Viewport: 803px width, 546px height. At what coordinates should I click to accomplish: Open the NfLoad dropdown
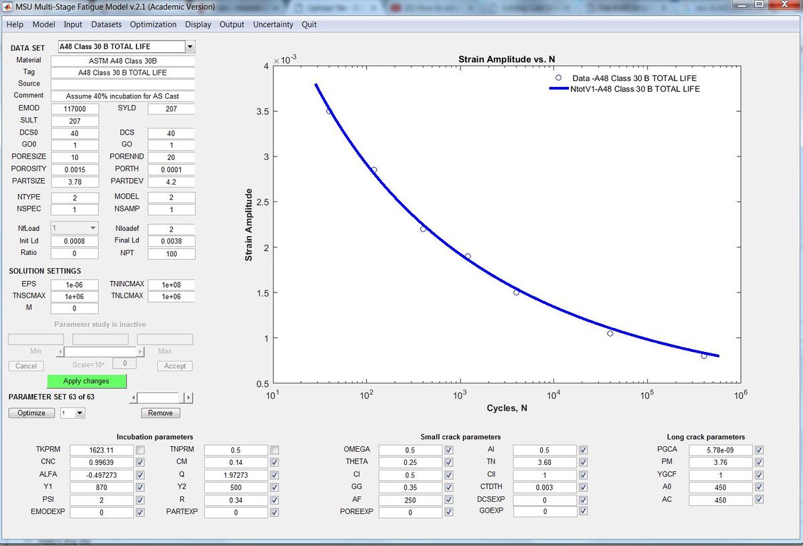[93, 229]
